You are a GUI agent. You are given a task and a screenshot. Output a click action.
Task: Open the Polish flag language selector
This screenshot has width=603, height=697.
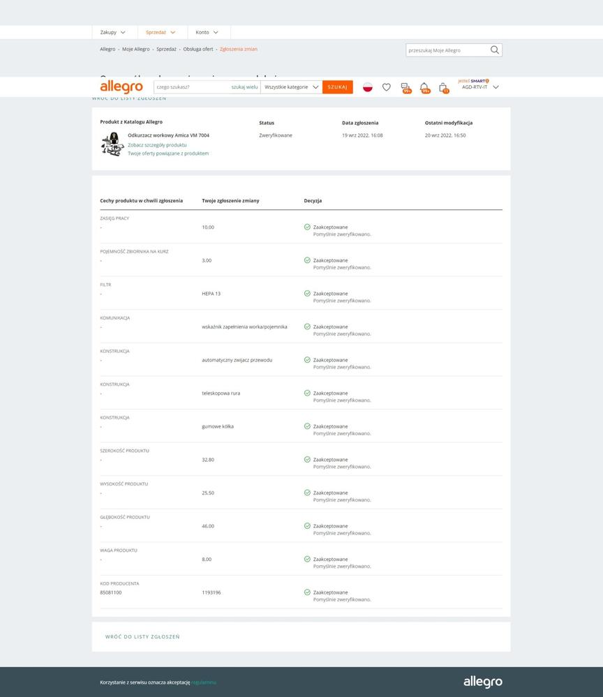click(x=368, y=87)
